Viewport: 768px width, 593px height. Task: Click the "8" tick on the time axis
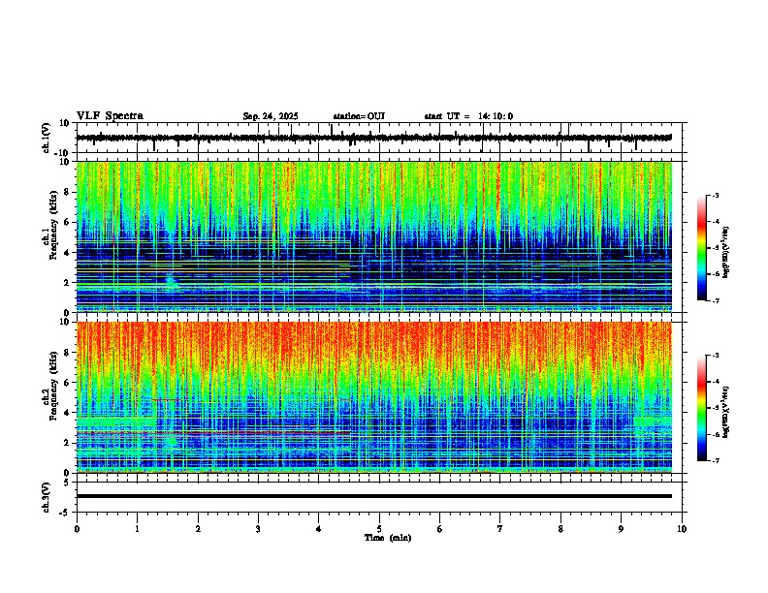pyautogui.click(x=560, y=529)
